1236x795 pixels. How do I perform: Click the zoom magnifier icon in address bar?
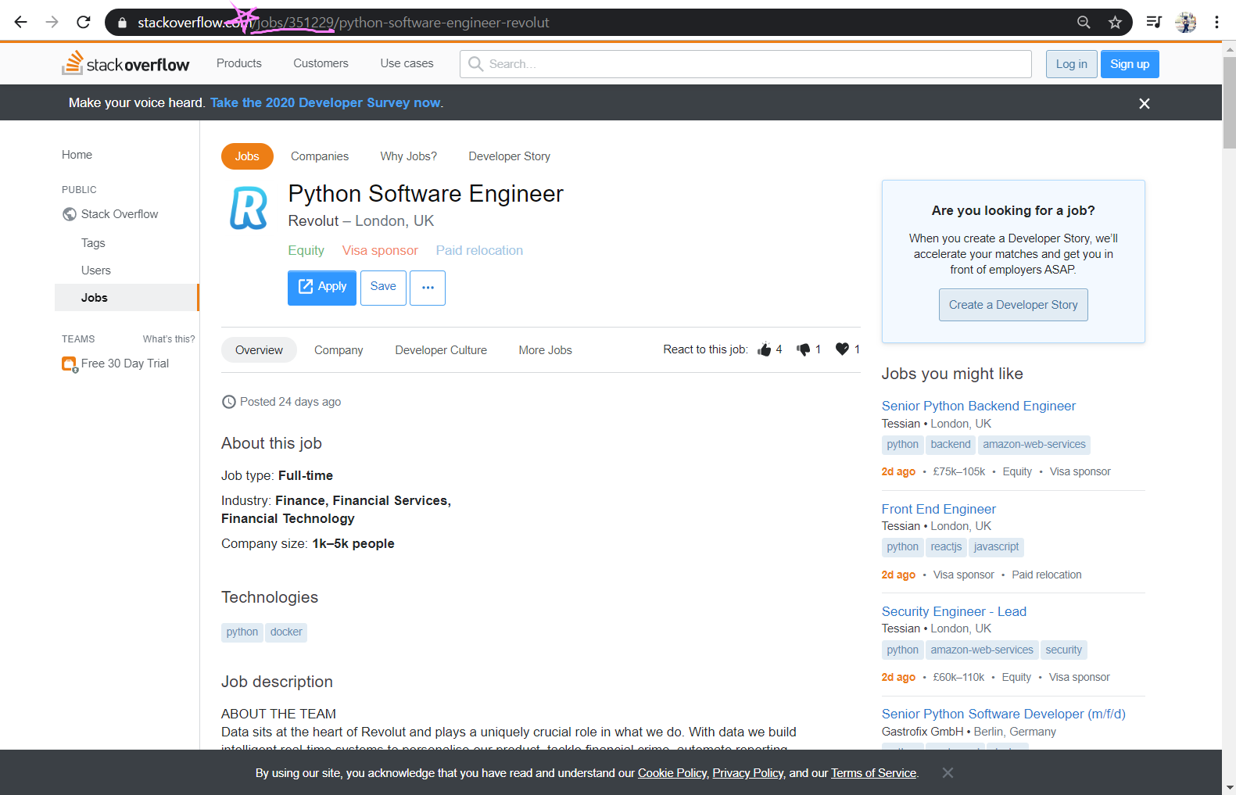point(1084,22)
